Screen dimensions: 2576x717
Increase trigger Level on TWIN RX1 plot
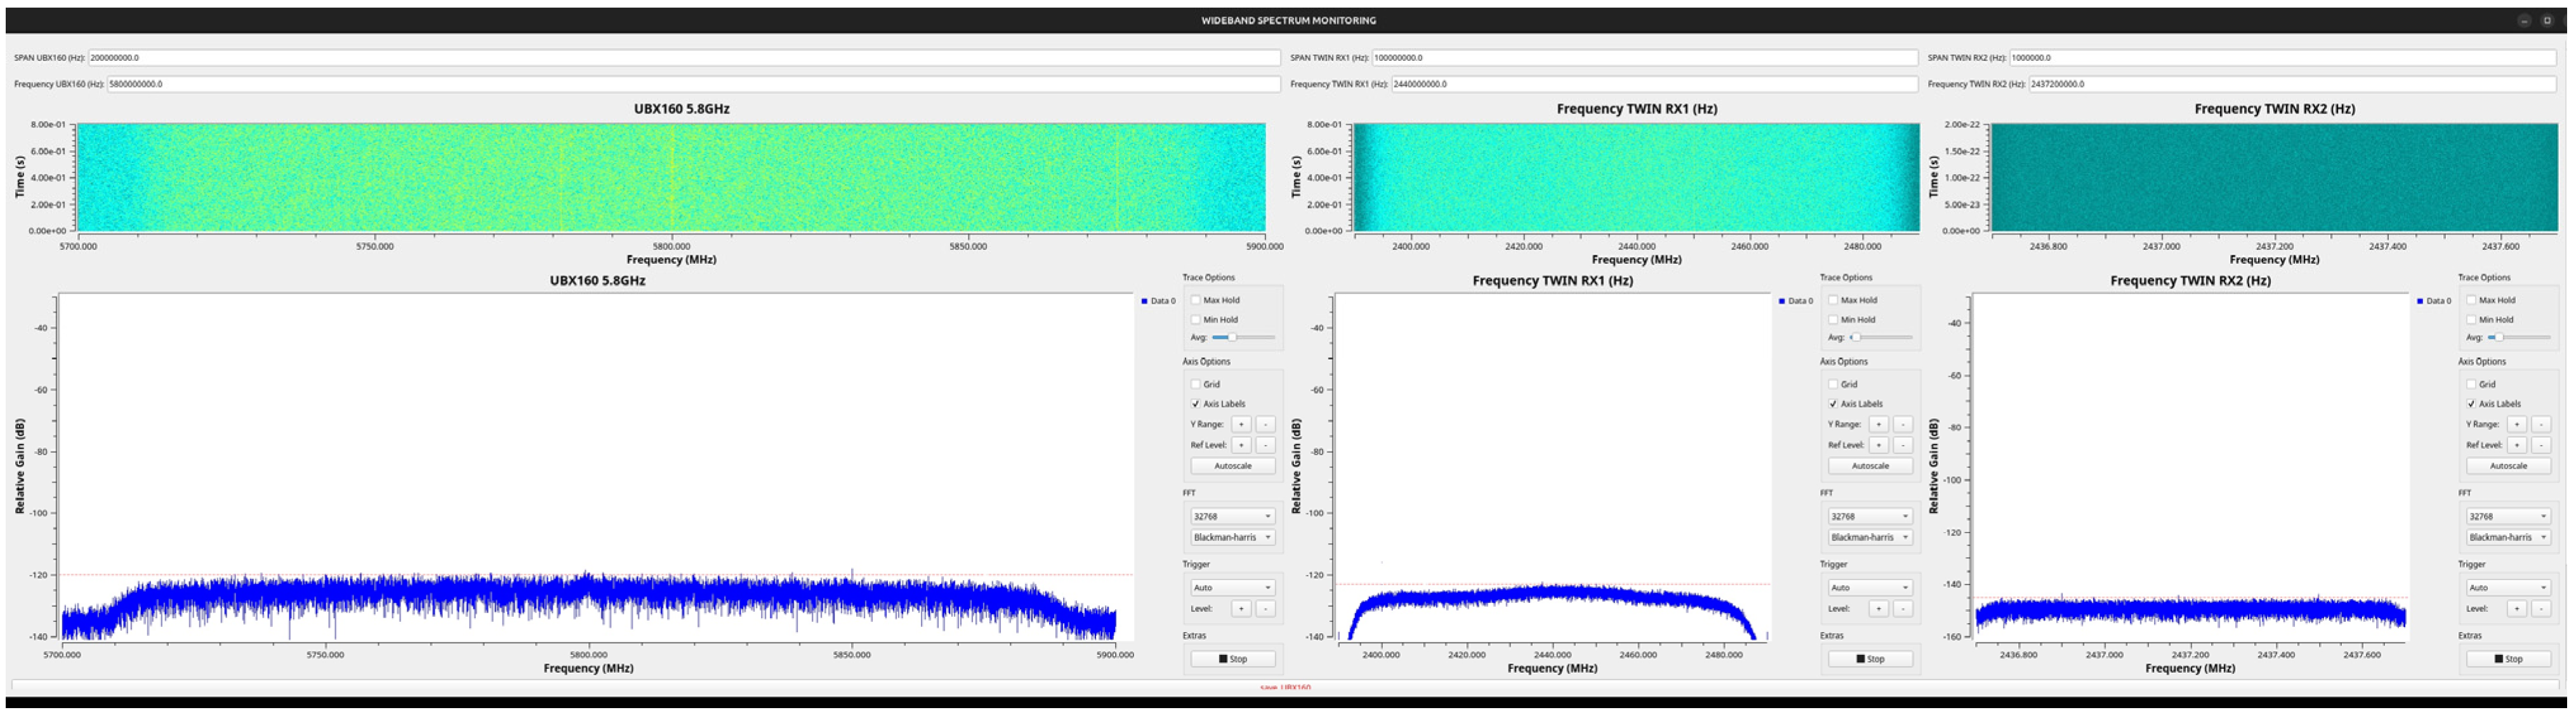1878,609
